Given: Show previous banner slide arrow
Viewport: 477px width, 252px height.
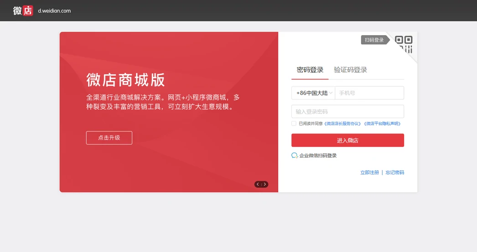Looking at the screenshot, I should click(x=258, y=184).
